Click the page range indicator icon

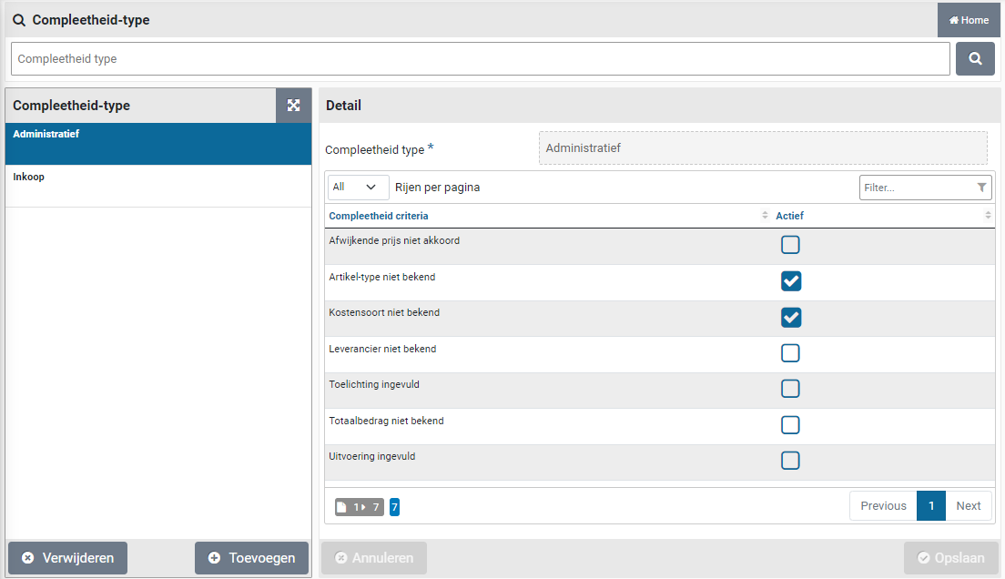click(359, 507)
